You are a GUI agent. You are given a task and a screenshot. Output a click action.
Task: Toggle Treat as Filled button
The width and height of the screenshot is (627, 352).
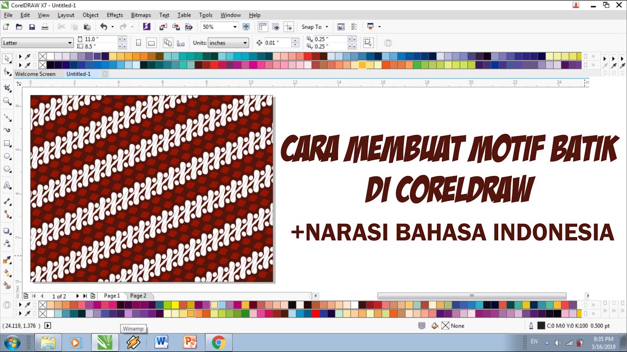(x=368, y=43)
